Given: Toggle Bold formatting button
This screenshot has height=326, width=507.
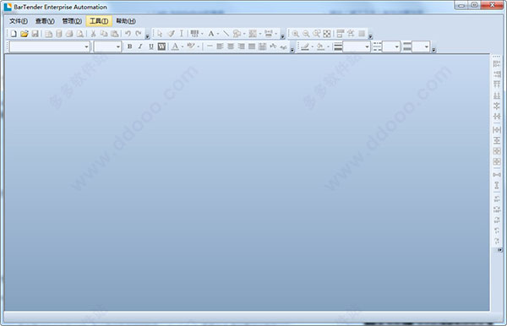Looking at the screenshot, I should coord(129,46).
